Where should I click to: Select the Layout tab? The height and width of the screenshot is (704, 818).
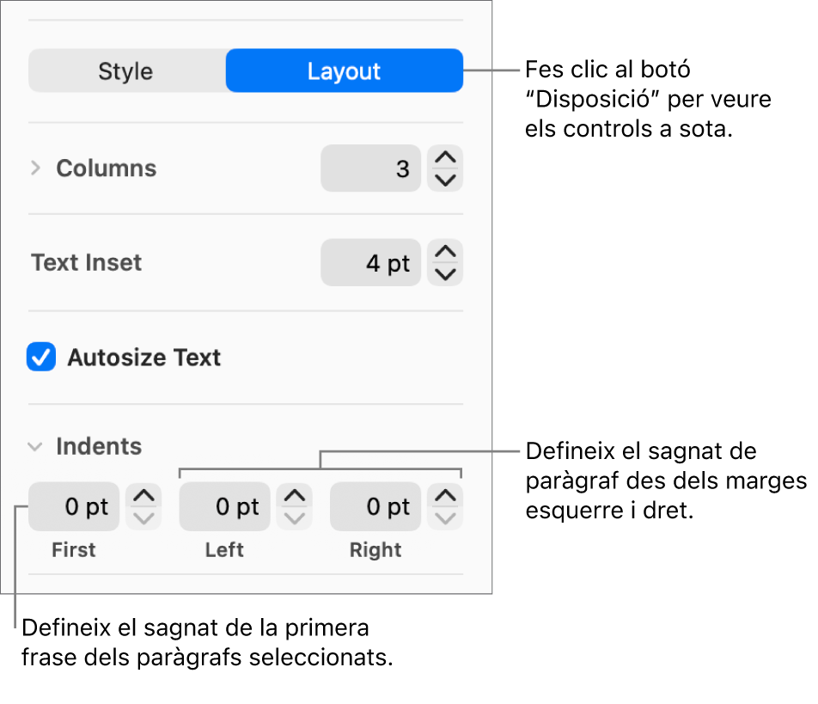click(x=344, y=71)
